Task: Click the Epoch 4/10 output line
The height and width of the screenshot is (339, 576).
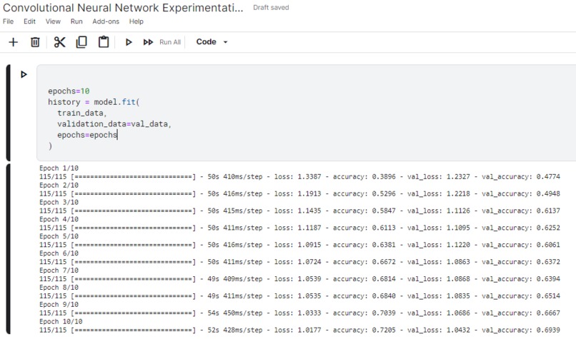Action: pyautogui.click(x=59, y=219)
